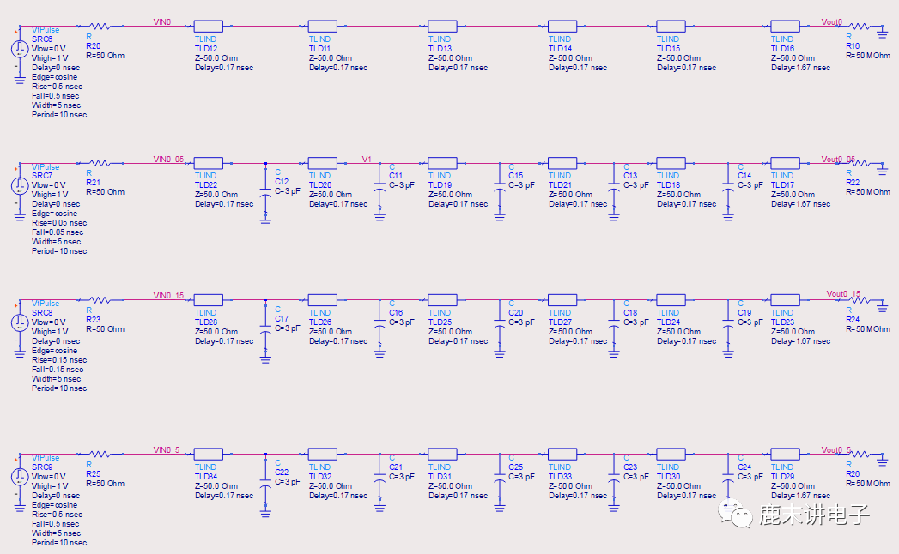This screenshot has width=899, height=554.
Task: Select the C11 capacitor next to V1
Action: coord(380,186)
